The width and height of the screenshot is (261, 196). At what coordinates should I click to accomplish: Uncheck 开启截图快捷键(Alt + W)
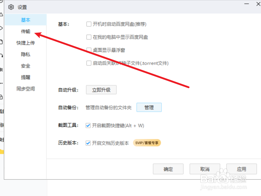(x=88, y=126)
